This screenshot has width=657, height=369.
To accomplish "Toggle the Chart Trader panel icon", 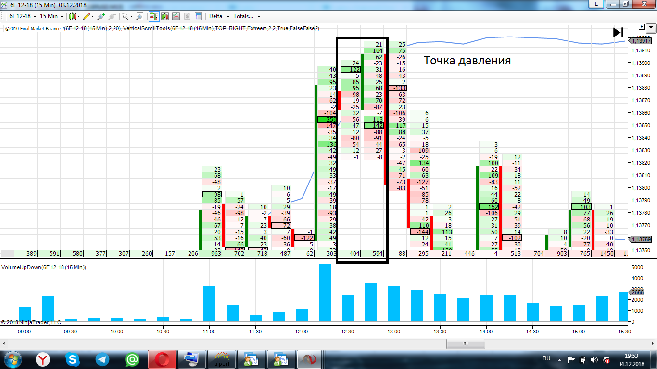I will (154, 16).
